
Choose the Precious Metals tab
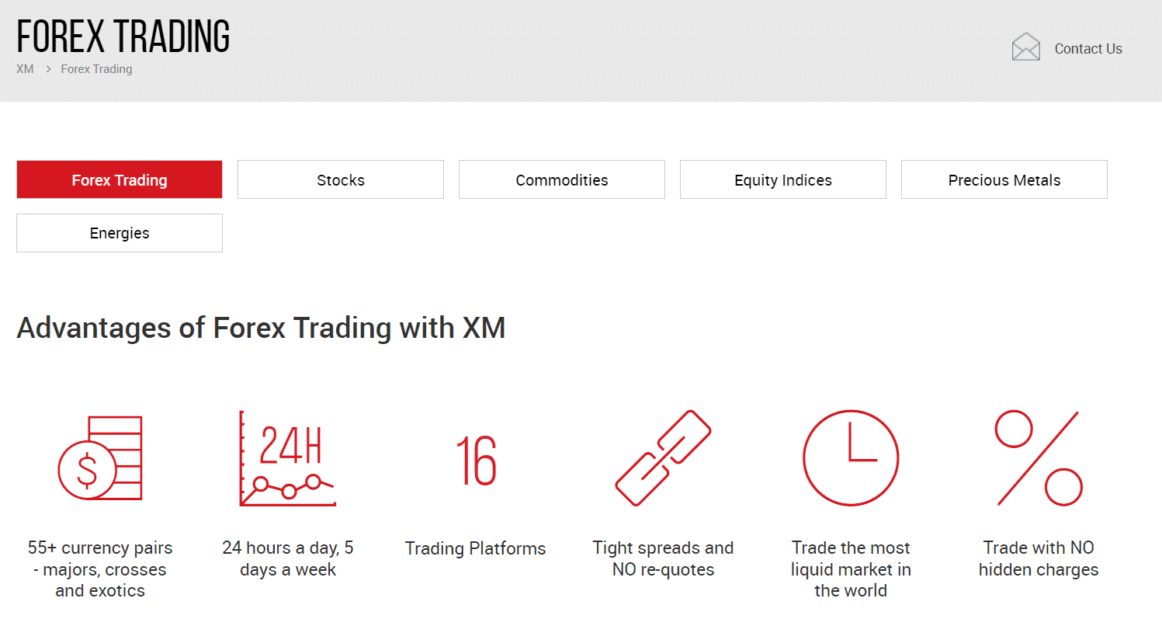1004,179
